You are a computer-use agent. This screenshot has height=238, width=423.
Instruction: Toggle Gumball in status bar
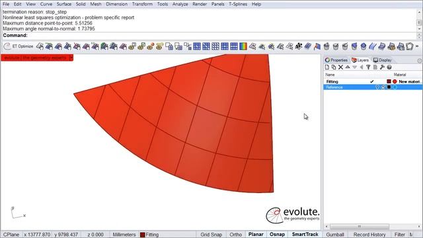[x=335, y=235]
